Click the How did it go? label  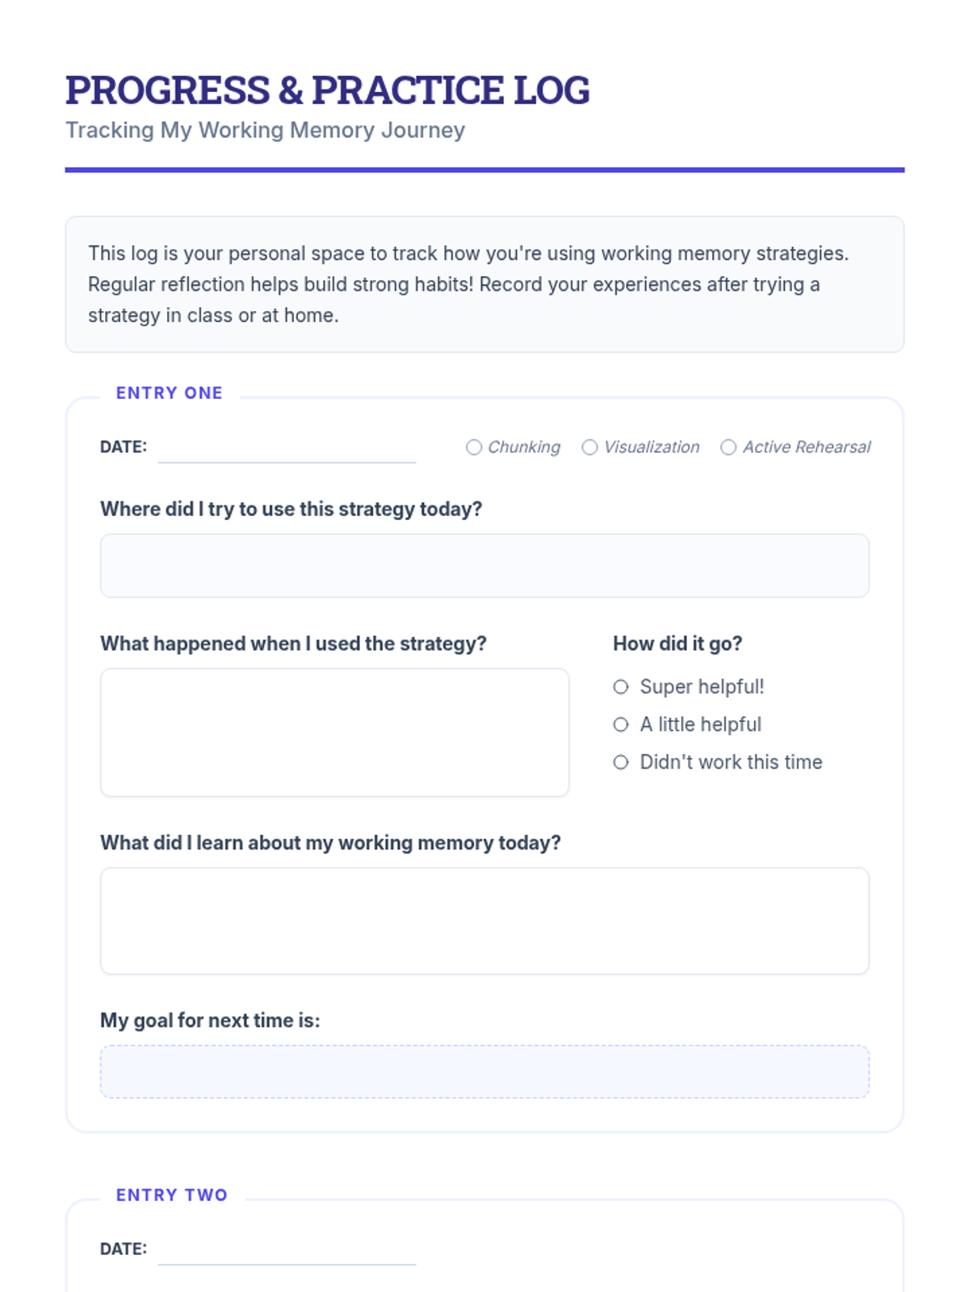[x=677, y=644]
